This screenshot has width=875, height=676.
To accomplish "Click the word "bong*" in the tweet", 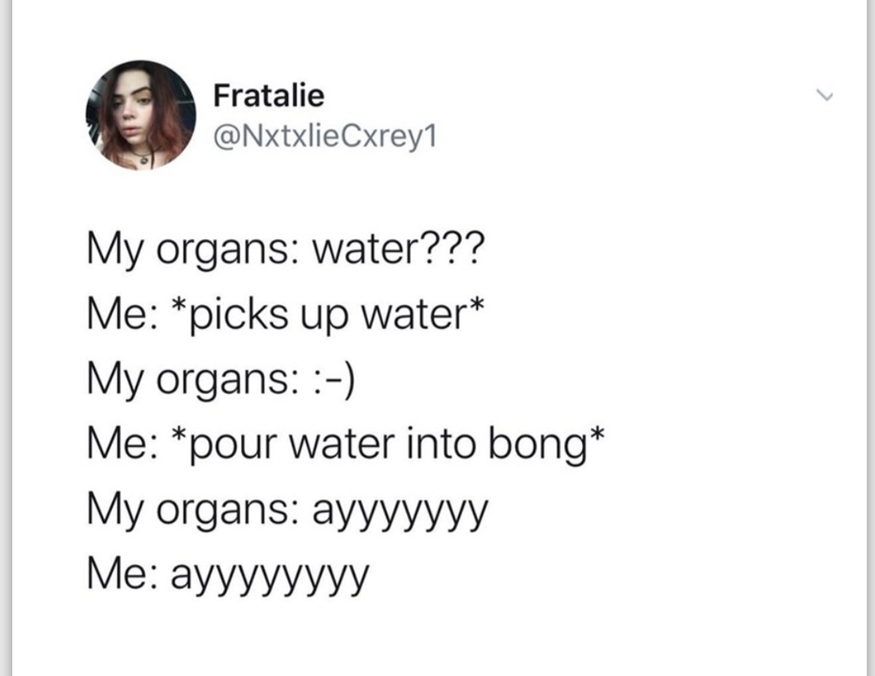I will (x=546, y=445).
